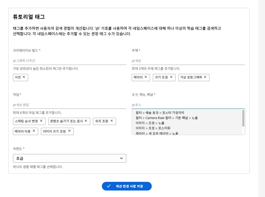The height and width of the screenshot is (197, 265).
Task: Click the 도구, 메뉴, 패널 search field
Action: tap(188, 105)
